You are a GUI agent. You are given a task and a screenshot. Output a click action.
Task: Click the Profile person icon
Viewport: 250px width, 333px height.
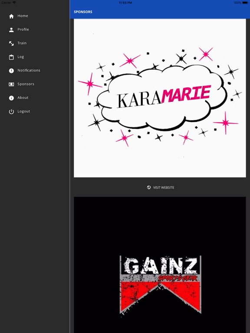pyautogui.click(x=11, y=30)
